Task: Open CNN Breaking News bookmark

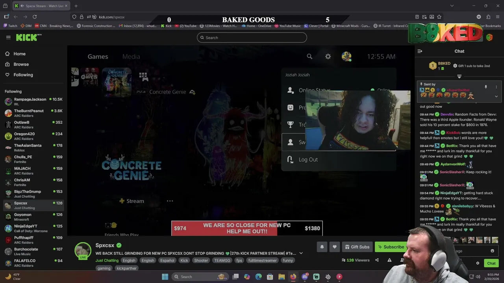Action: point(54,26)
